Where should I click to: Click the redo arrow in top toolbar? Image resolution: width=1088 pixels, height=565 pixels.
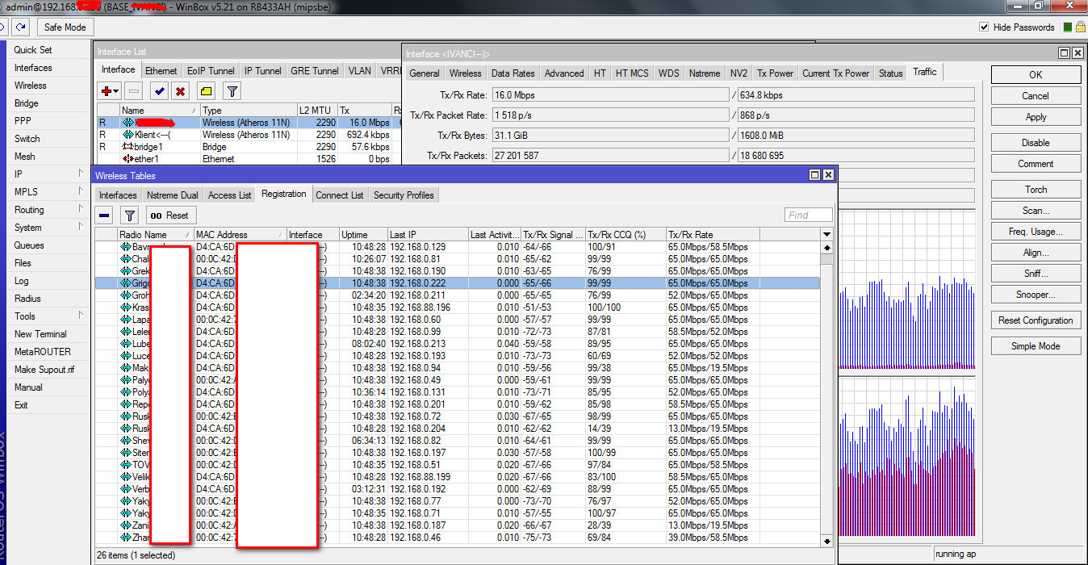[20, 27]
